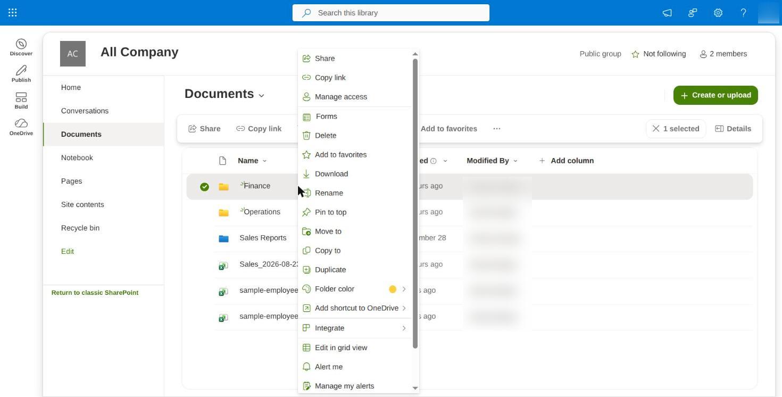Open the help question mark icon
The height and width of the screenshot is (397, 782).
tap(744, 13)
